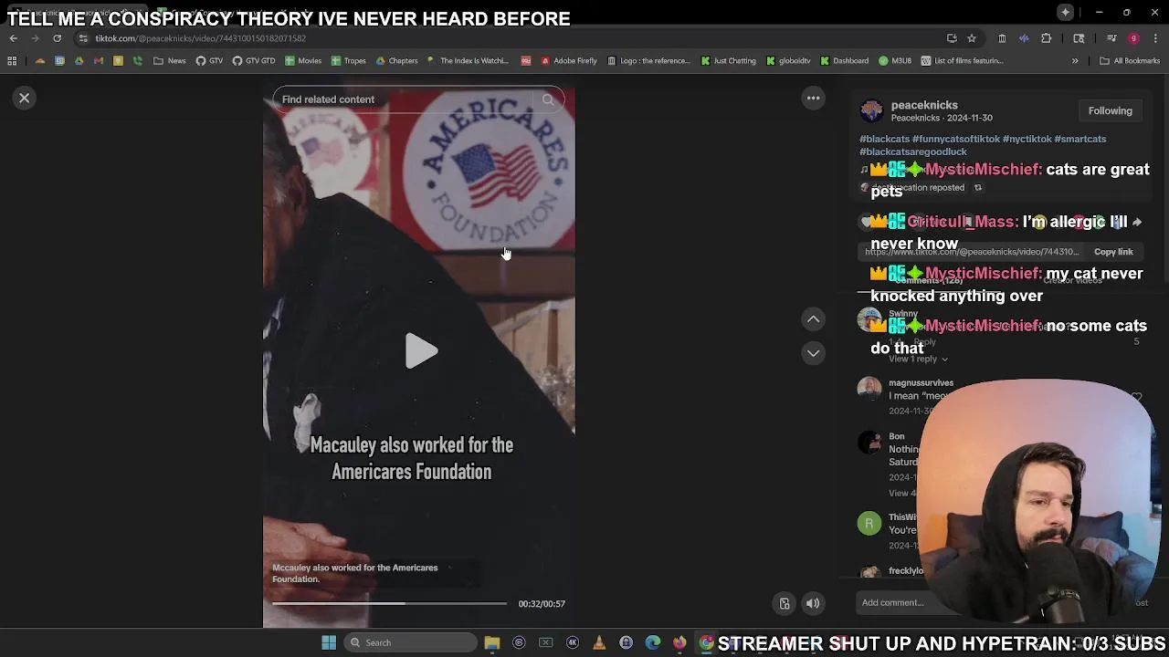Open the Dashboard bookmark
This screenshot has height=657, width=1169.
click(845, 61)
